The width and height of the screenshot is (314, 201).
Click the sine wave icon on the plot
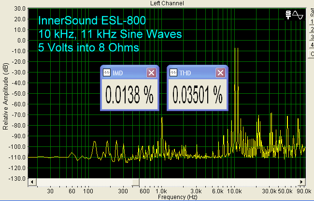(x=298, y=15)
